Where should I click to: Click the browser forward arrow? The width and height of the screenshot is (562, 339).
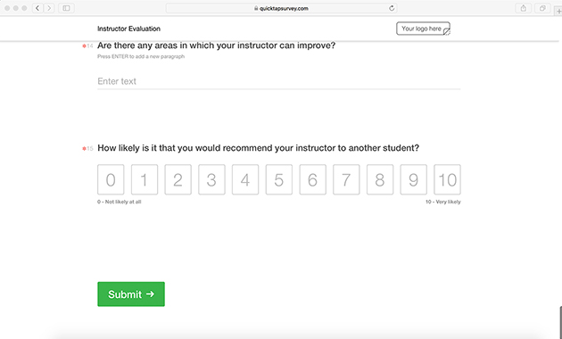pyautogui.click(x=49, y=8)
